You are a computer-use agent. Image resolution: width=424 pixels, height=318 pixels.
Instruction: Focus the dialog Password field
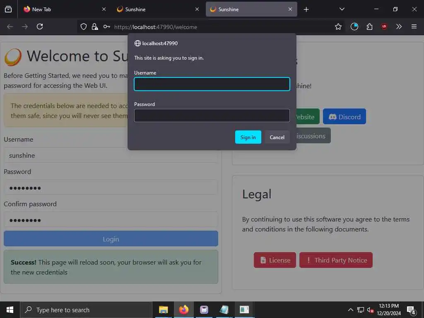point(212,116)
